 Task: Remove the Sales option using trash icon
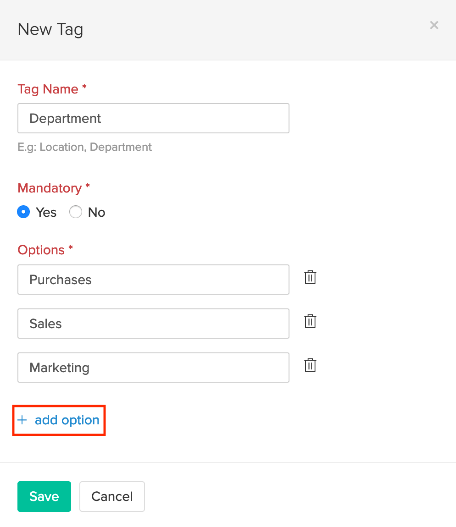coord(310,322)
